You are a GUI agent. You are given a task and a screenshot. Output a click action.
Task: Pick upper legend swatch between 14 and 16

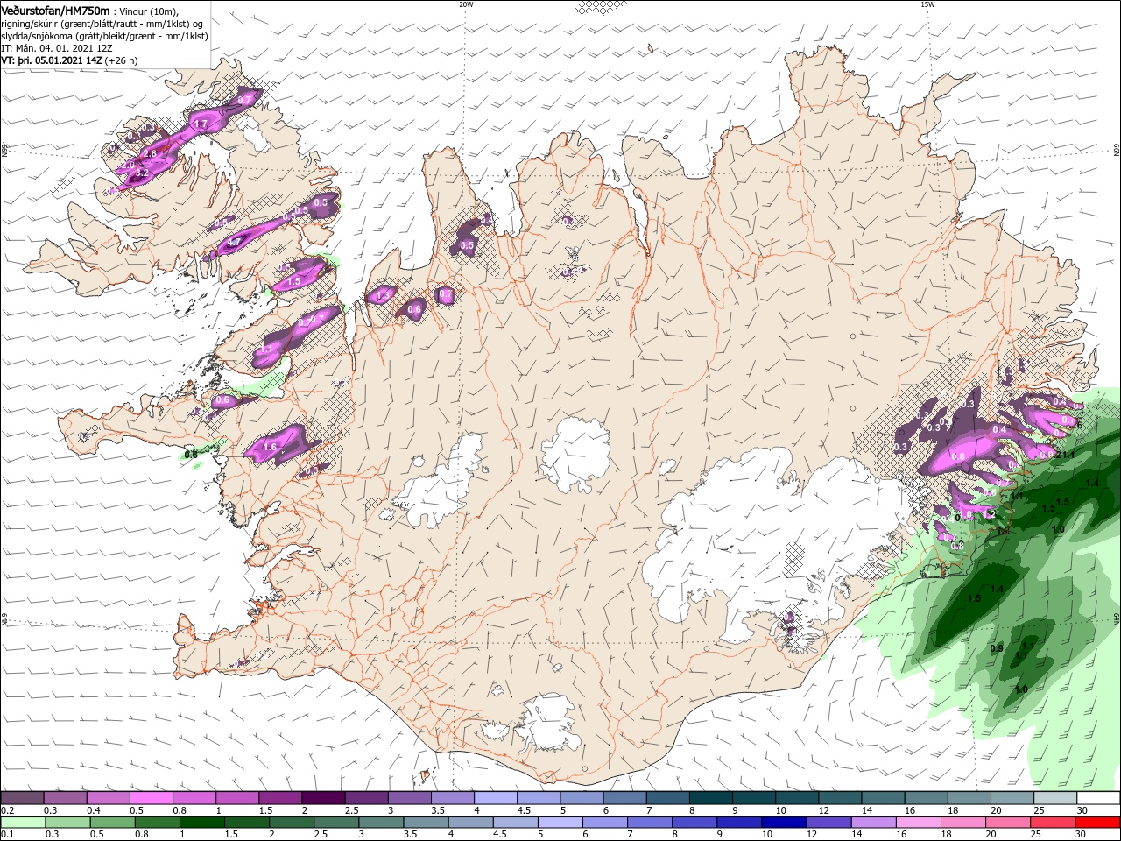[882, 797]
